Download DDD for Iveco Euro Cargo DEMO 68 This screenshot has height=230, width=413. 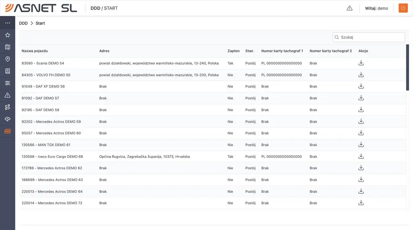[x=361, y=156]
